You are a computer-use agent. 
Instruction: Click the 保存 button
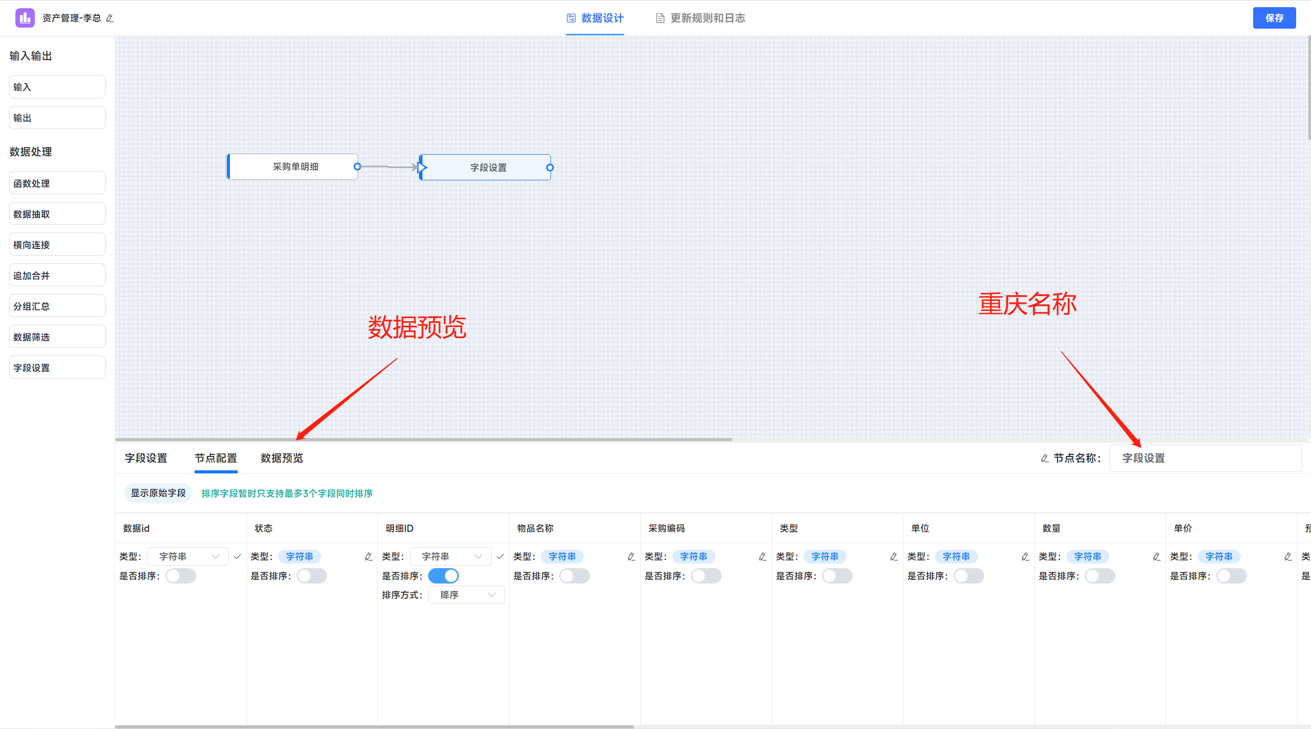(1274, 18)
